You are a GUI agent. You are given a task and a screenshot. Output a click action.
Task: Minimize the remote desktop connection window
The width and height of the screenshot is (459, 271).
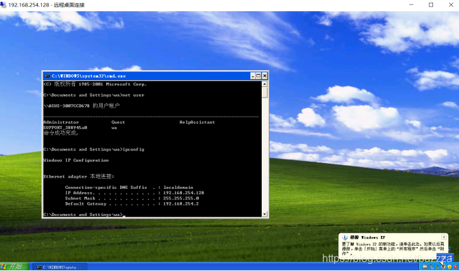pyautogui.click(x=411, y=5)
